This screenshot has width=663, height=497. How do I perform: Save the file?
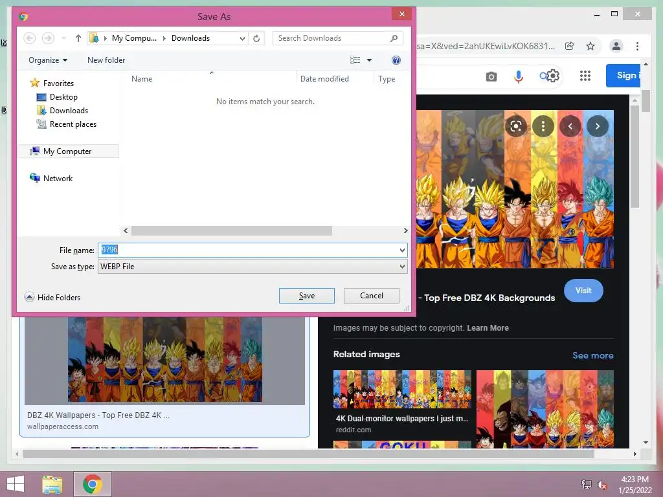(306, 296)
